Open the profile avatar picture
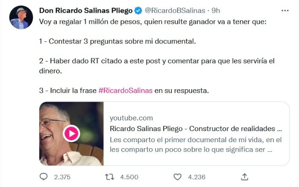 coord(21,18)
